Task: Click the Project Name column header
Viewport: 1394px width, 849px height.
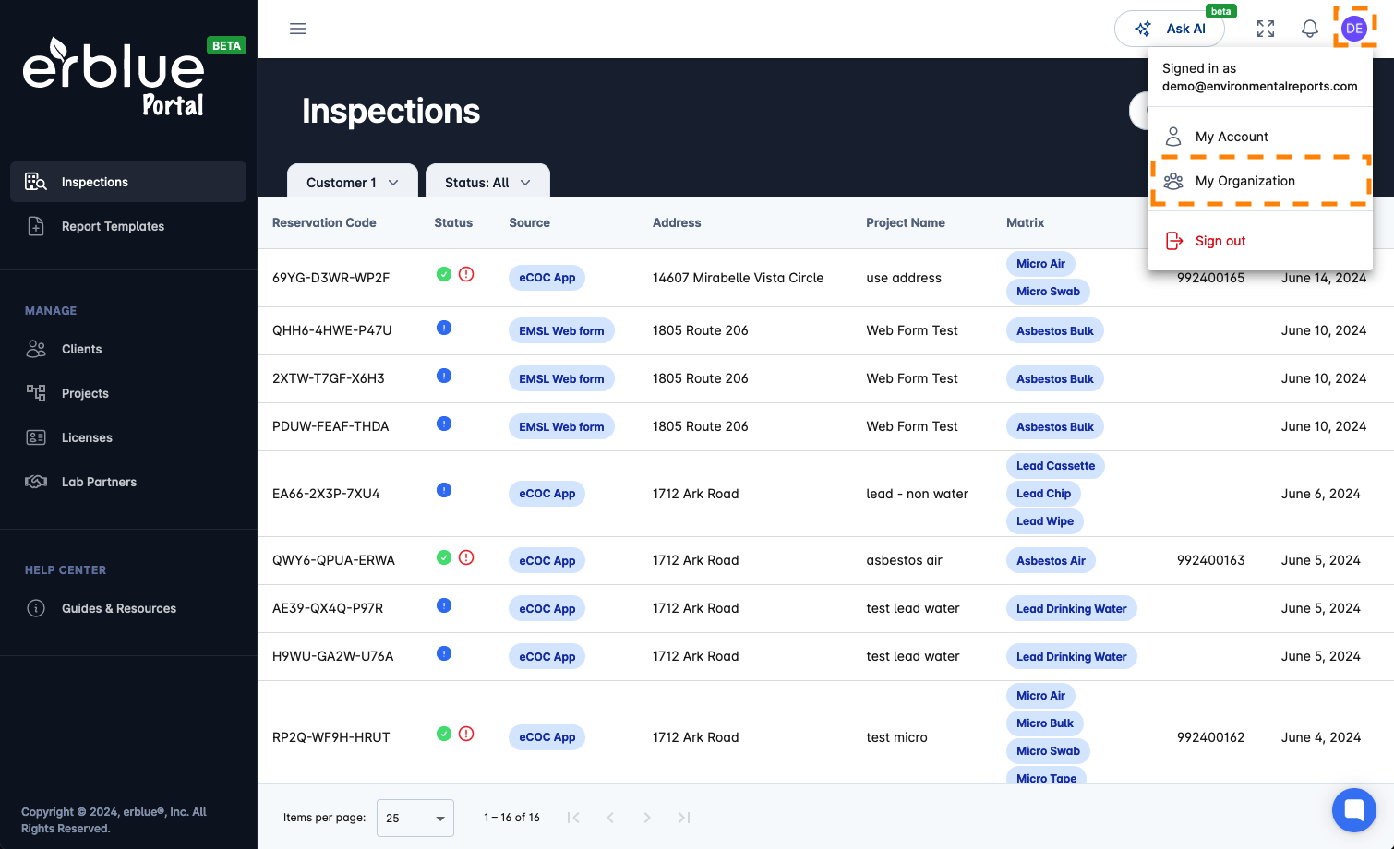Action: coord(906,222)
